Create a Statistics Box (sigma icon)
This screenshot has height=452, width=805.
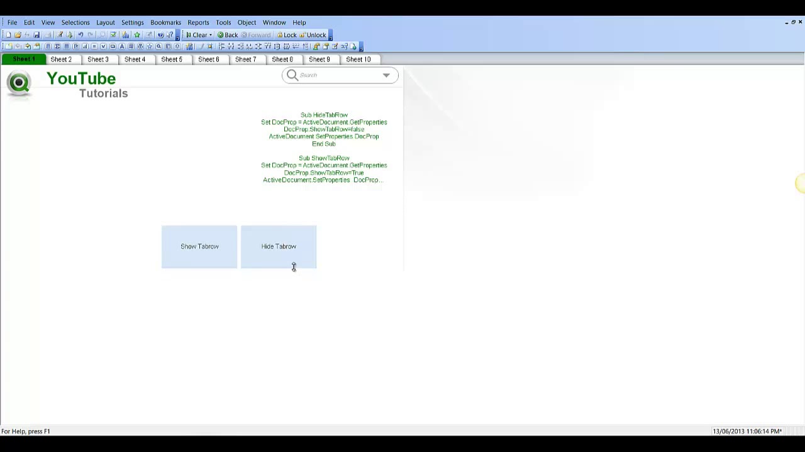pos(57,46)
